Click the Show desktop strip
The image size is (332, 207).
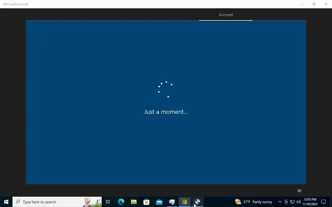pos(331,202)
